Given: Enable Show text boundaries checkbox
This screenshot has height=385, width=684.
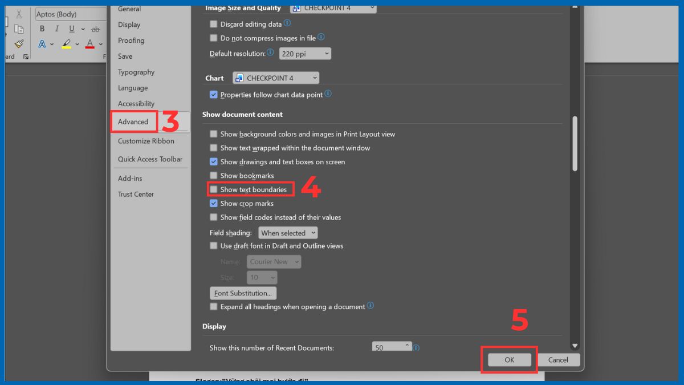Looking at the screenshot, I should 214,189.
